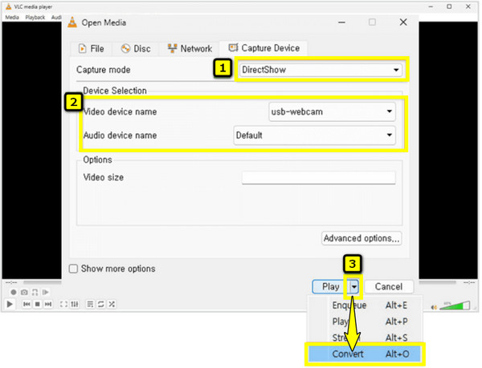Image resolution: width=482 pixels, height=368 pixels.
Task: Click the cone icon in Open Media title
Action: [x=72, y=22]
